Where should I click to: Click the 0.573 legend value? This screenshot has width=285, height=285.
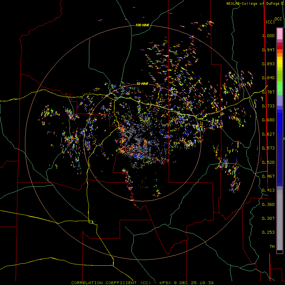pyautogui.click(x=268, y=148)
